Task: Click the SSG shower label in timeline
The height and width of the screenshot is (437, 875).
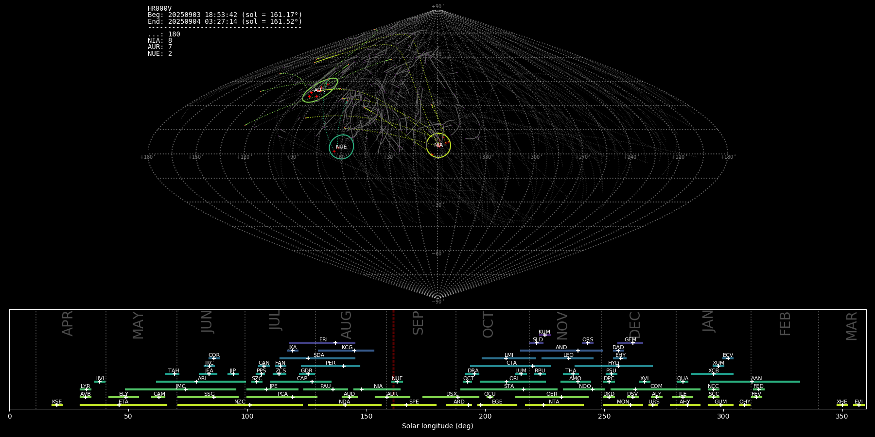Action: click(209, 394)
